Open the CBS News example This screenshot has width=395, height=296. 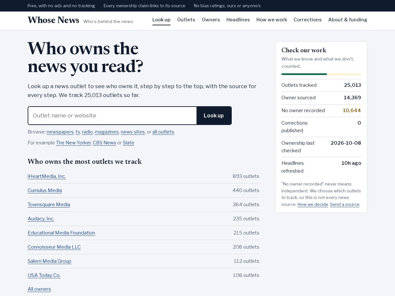click(x=104, y=143)
